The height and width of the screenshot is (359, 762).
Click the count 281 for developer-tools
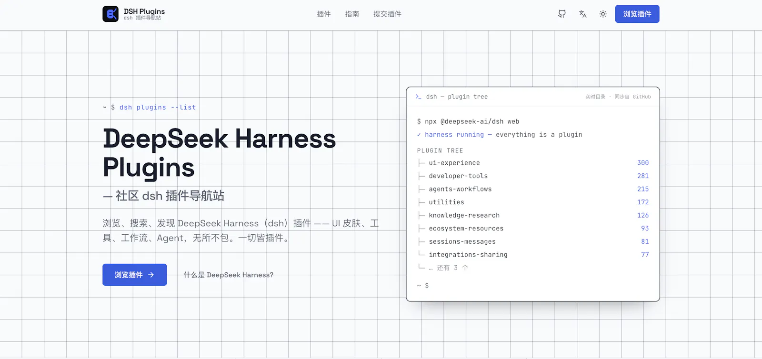pos(643,176)
